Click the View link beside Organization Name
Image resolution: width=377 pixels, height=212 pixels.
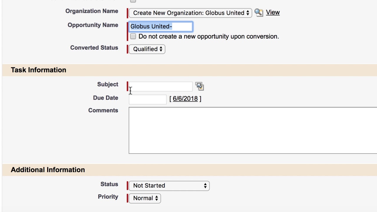273,12
